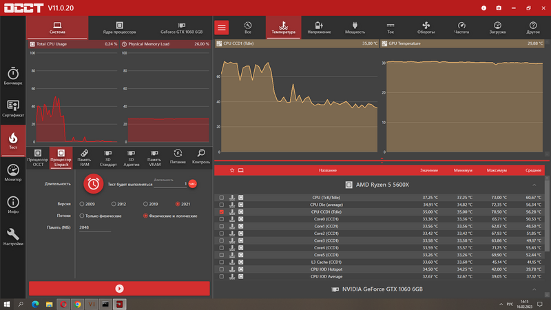Click the red hamburger menu button
The width and height of the screenshot is (551, 310).
(222, 28)
